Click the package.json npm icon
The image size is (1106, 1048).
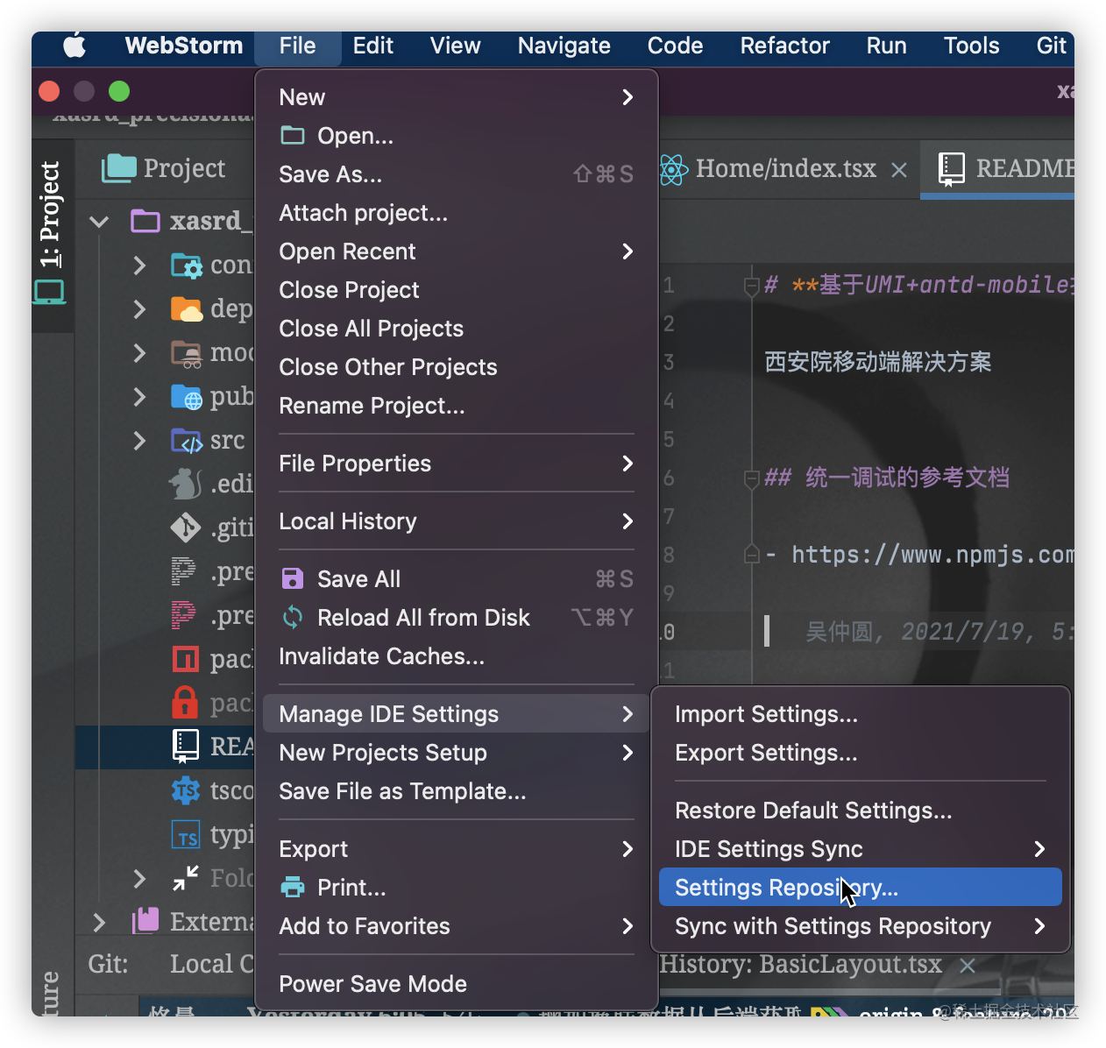click(x=185, y=659)
